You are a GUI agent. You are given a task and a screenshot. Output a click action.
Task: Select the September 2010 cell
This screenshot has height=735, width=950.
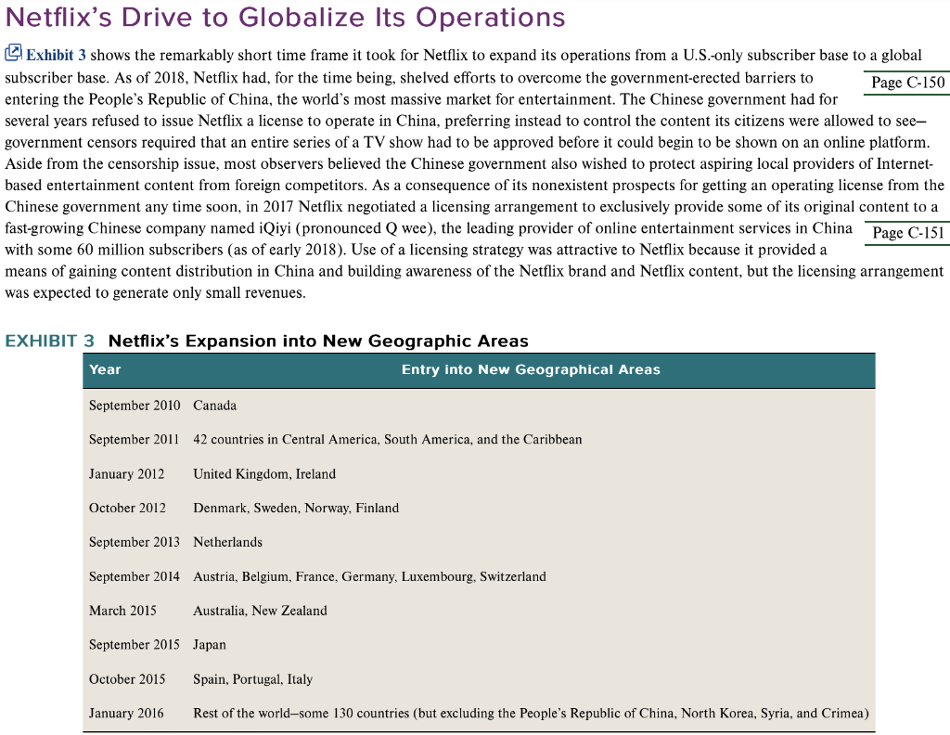pos(135,406)
